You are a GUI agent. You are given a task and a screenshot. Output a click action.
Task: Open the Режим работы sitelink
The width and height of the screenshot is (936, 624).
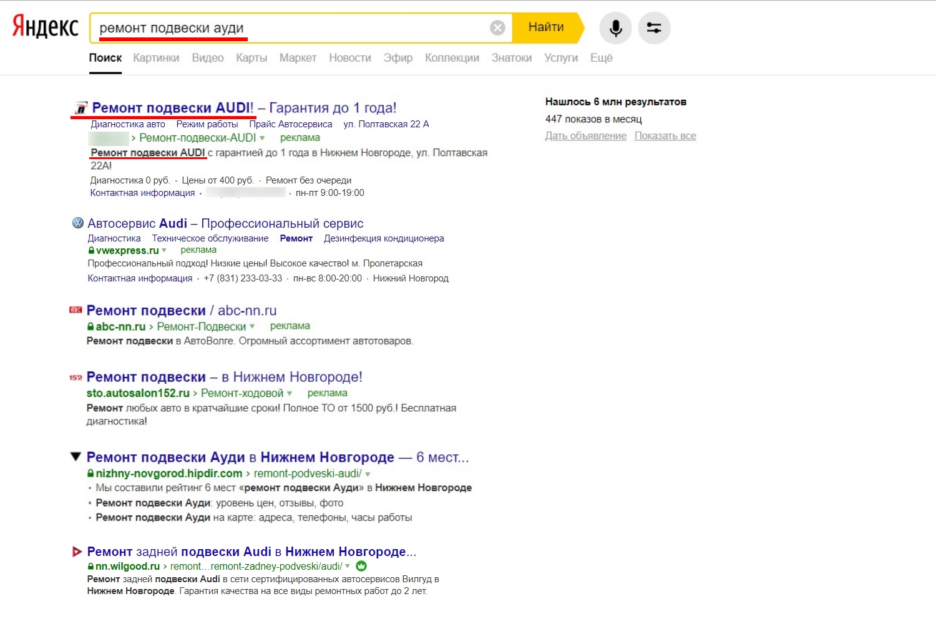(207, 124)
